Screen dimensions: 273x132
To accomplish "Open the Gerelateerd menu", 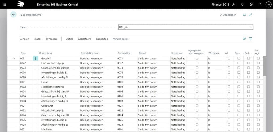I will click(85, 39).
